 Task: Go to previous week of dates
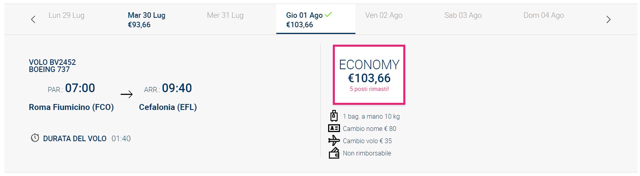(x=33, y=19)
